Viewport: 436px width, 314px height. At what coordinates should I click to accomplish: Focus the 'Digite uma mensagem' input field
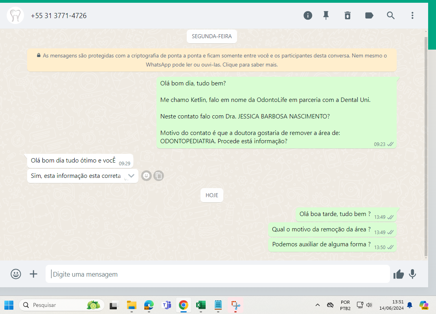click(x=218, y=274)
